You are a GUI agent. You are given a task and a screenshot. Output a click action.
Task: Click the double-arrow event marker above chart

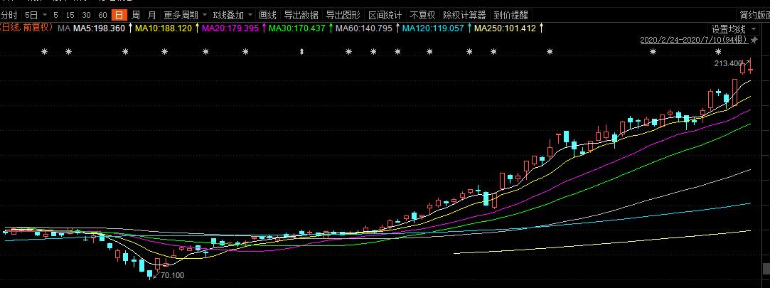pos(302,51)
